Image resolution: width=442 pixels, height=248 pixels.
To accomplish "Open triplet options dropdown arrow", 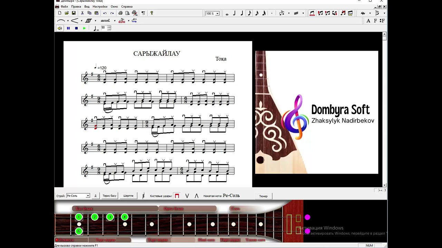I will click(x=289, y=13).
